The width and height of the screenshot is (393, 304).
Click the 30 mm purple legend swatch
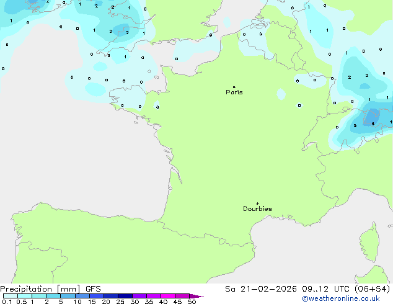pos(139,296)
